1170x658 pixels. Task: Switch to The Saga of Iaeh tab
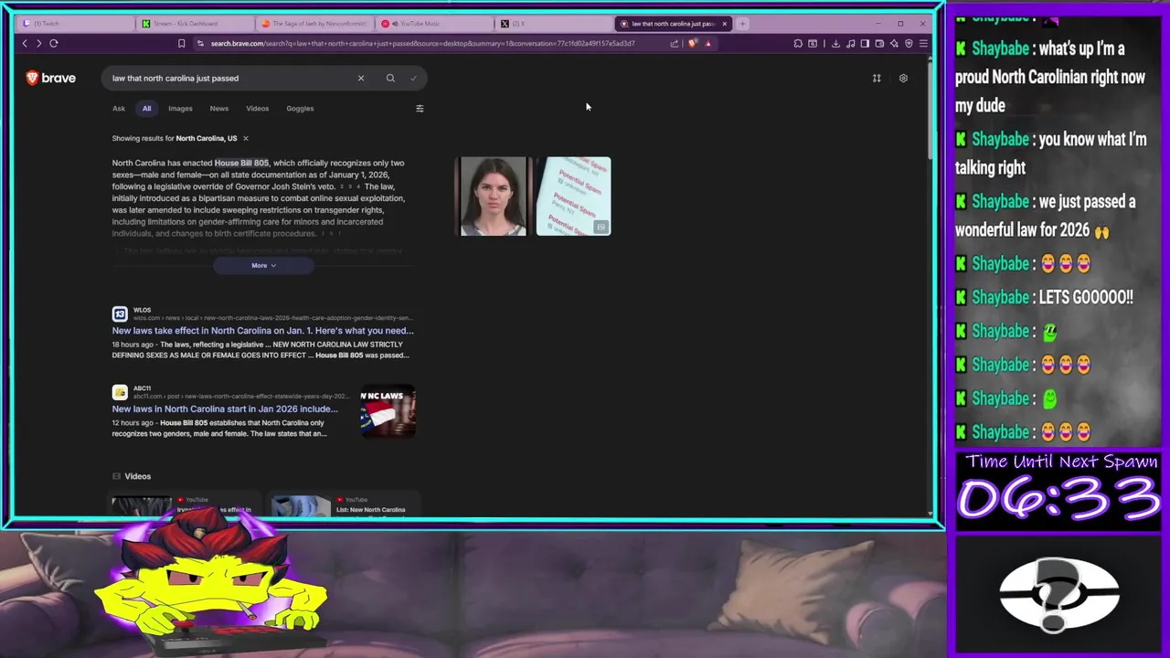[x=315, y=24]
